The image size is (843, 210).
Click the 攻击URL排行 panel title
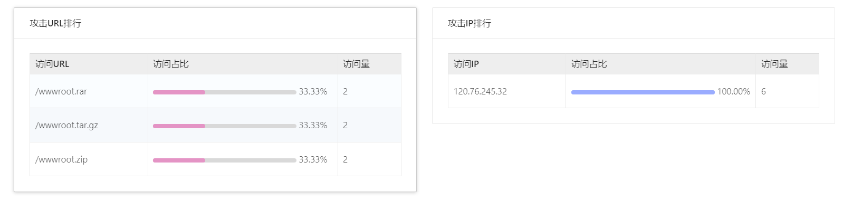55,23
